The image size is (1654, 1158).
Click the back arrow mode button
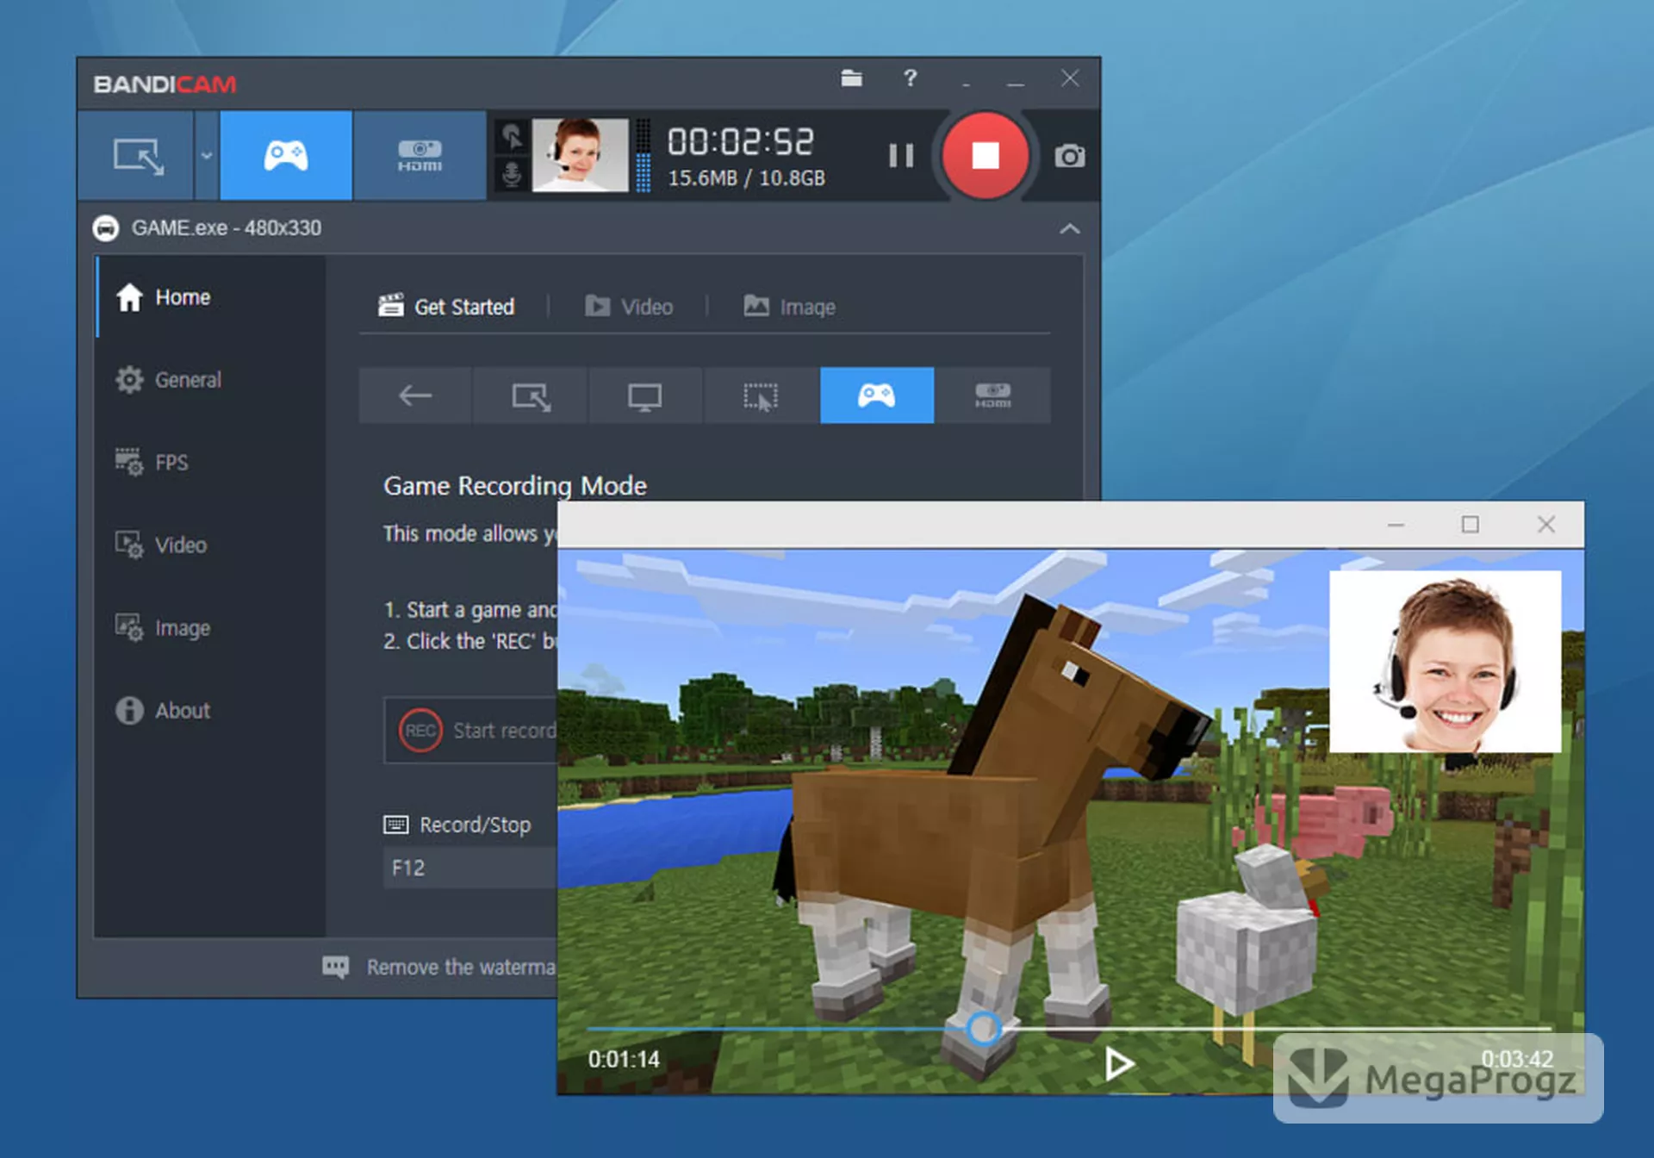pos(415,395)
